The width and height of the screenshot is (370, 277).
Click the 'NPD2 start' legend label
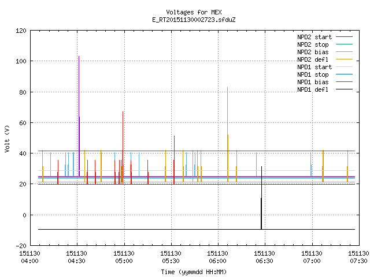[314, 37]
